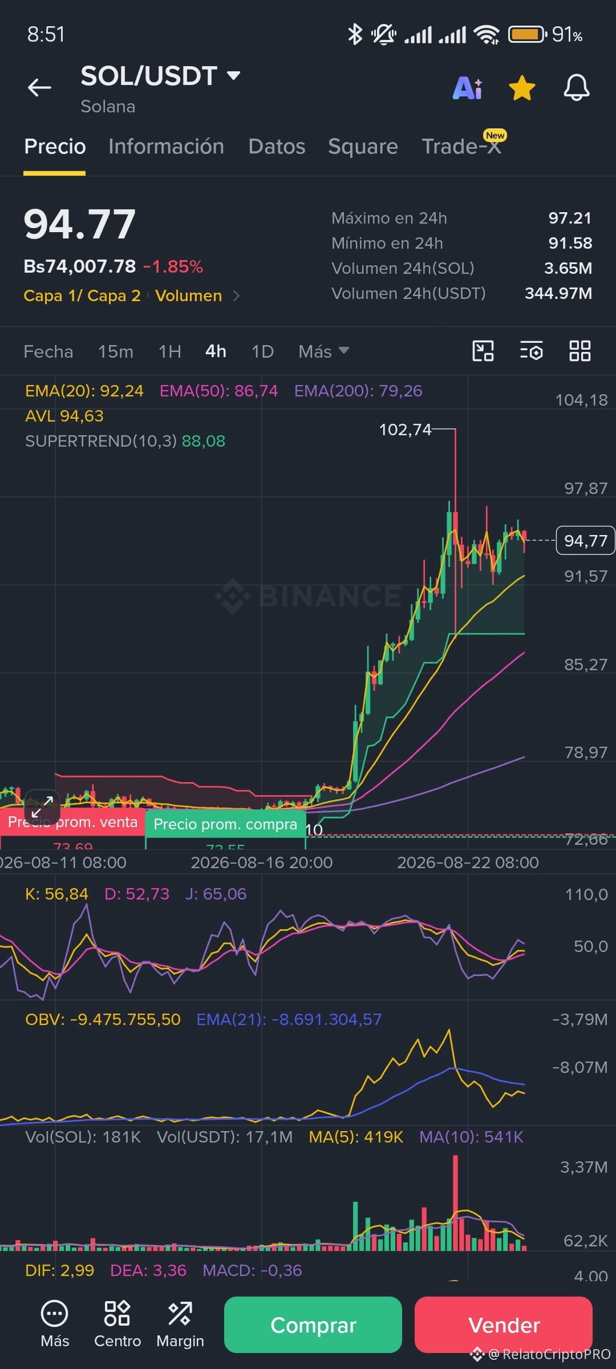Tap OBV EMA(21) value
Viewport: 616px width, 1369px height.
289,1019
